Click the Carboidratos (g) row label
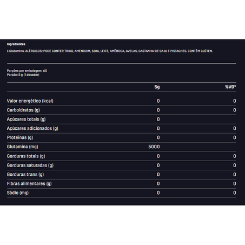The image size is (245, 245). pyautogui.click(x=23, y=110)
